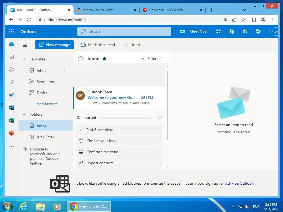283x212 pixels.
Task: Click the message list scrollbar
Action: tap(167, 105)
